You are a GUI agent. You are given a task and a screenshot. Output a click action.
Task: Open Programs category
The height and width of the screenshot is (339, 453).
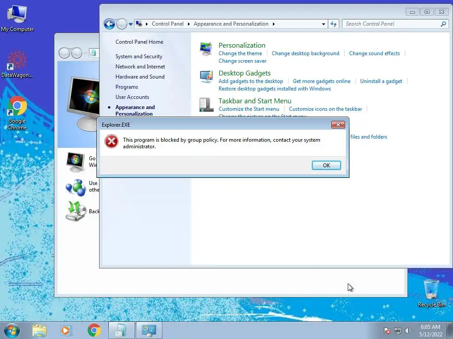(127, 87)
